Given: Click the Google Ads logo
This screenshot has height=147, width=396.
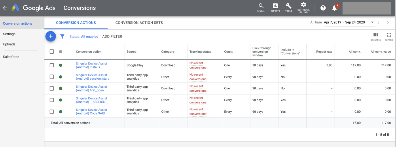Looking at the screenshot, I should tap(33, 8).
